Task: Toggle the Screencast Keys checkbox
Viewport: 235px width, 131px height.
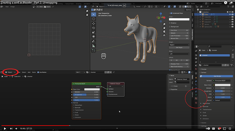Action: point(171,13)
